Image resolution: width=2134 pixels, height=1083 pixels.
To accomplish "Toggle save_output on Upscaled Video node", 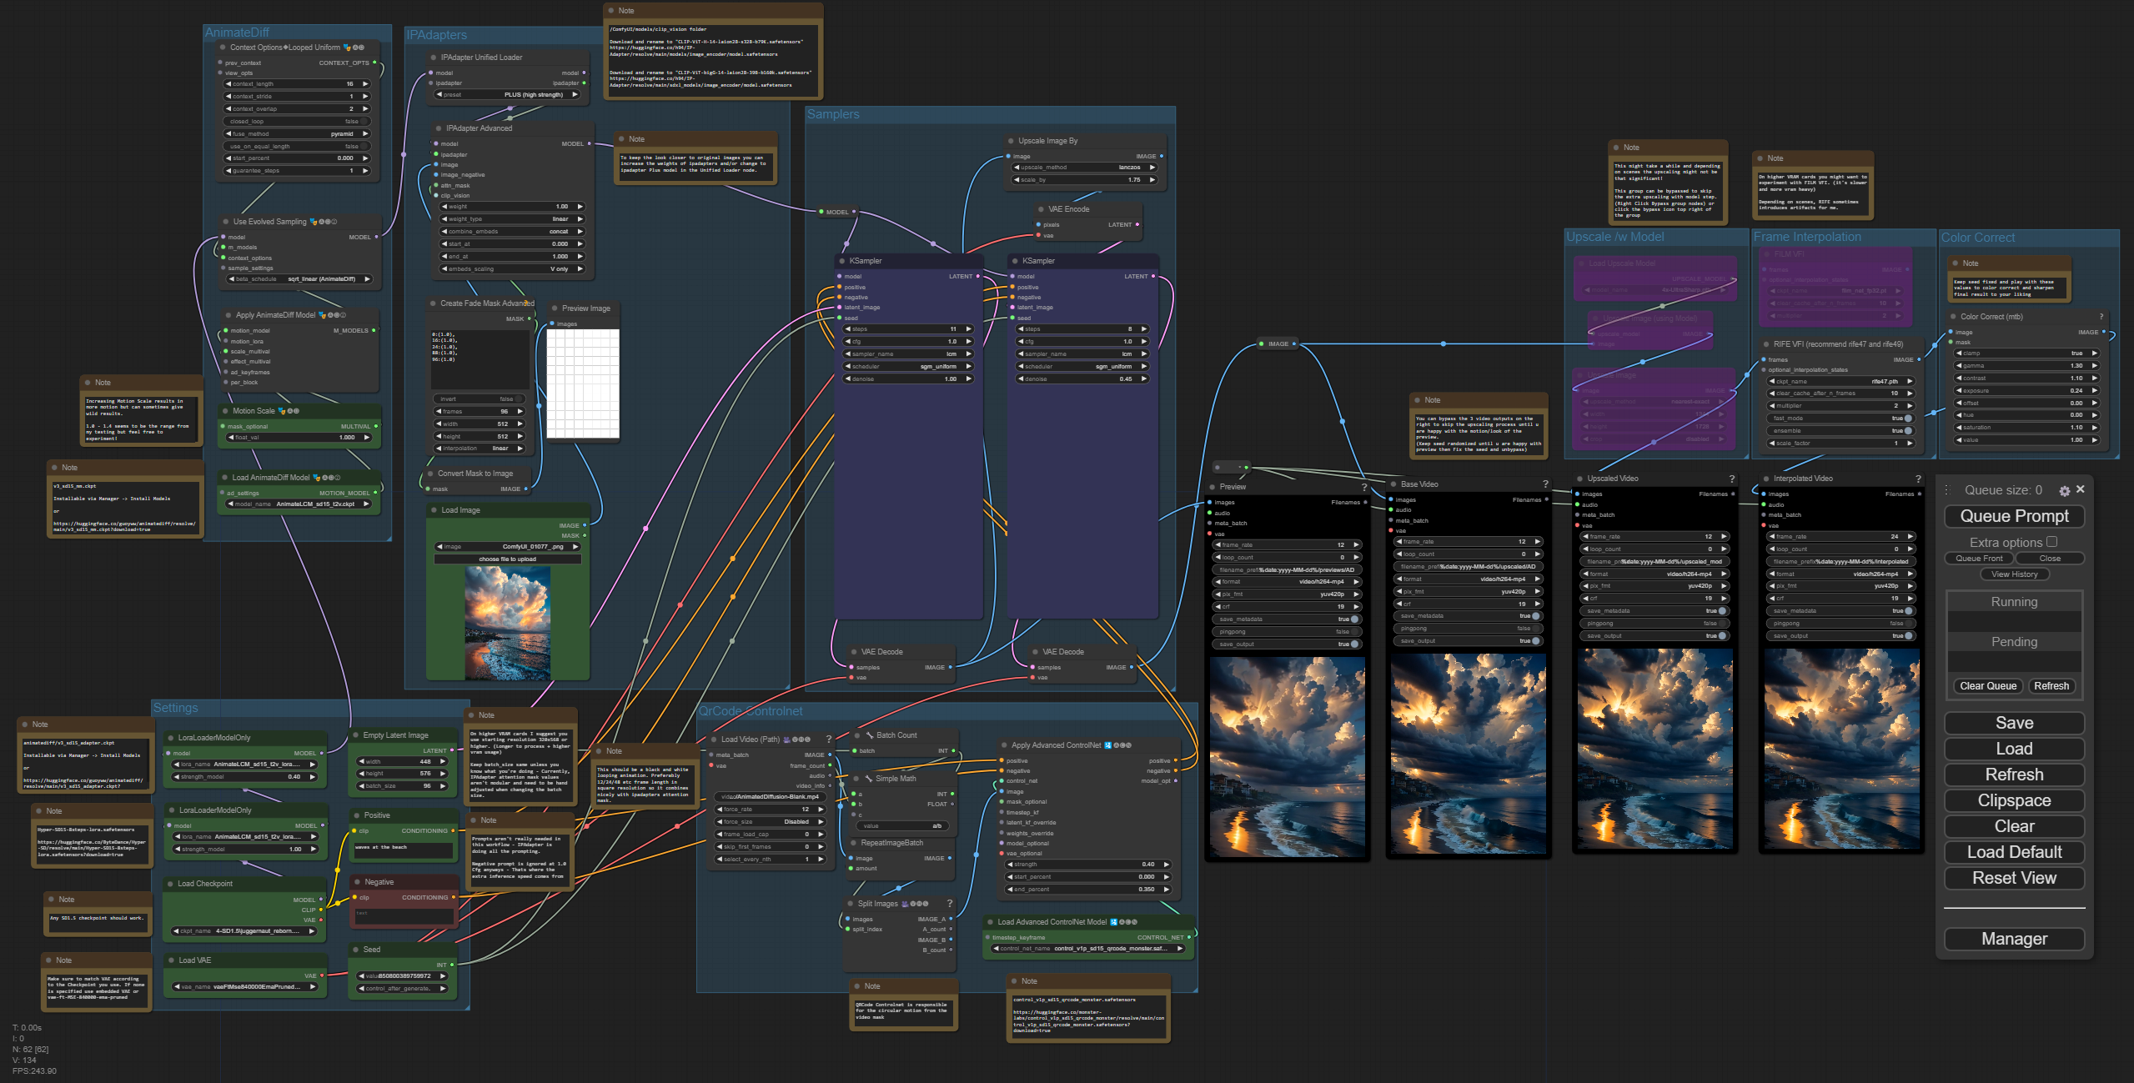I will (1721, 636).
